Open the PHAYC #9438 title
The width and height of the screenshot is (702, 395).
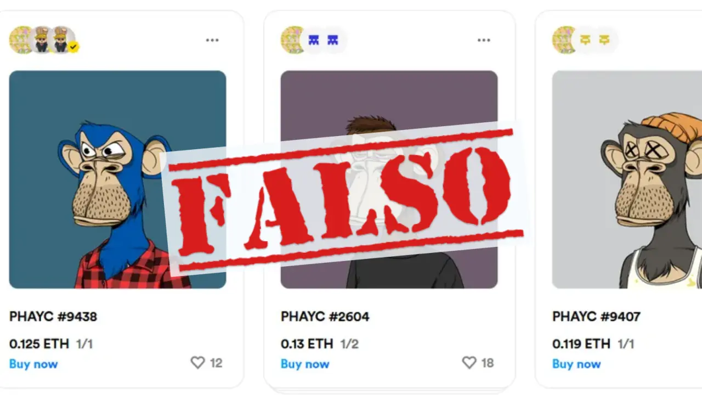point(53,317)
